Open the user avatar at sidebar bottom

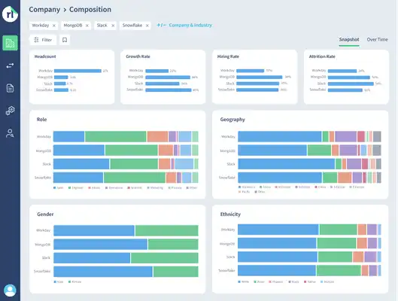pos(10,290)
